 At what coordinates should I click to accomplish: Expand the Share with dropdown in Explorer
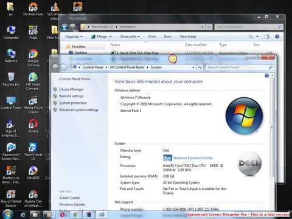click(130, 36)
